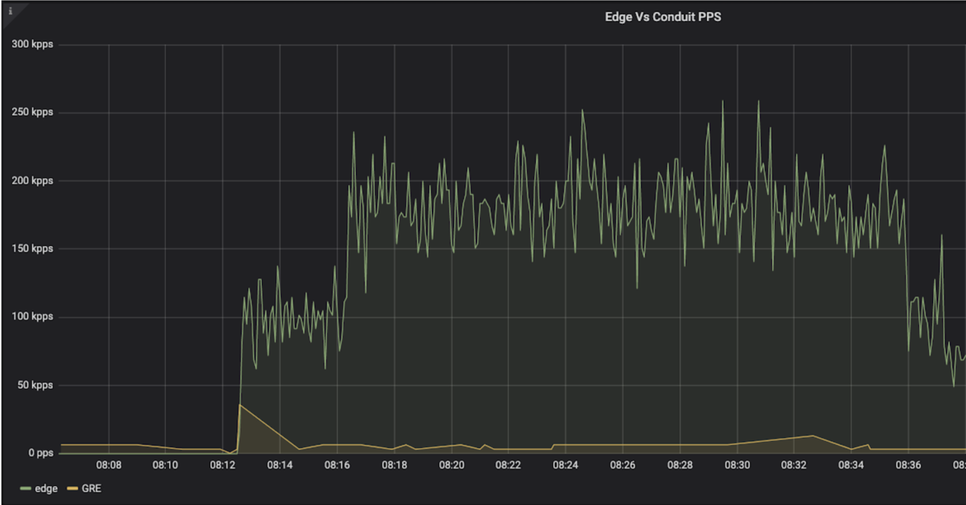Screen dimensions: 966x505
Task: Select the 08:20 time axis label
Action: 451,465
